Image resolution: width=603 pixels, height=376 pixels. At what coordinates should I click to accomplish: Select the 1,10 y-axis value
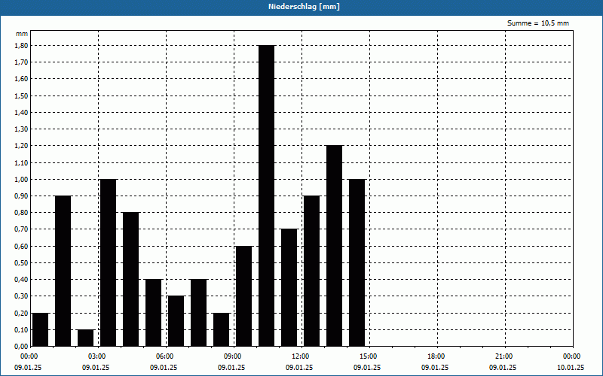point(21,162)
